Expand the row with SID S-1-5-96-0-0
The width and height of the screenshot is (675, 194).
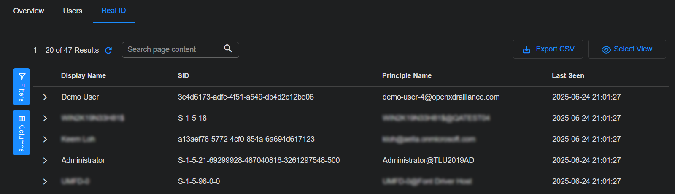pyautogui.click(x=45, y=181)
